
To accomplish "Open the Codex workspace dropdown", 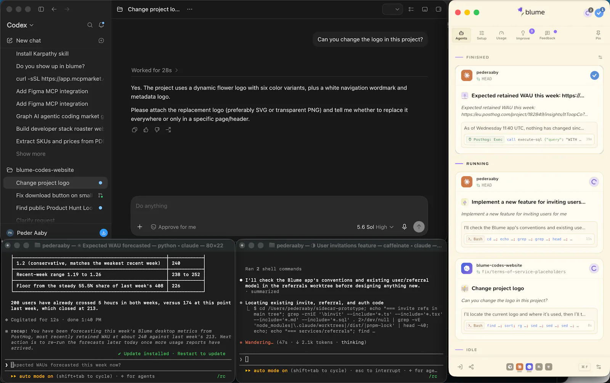I will pyautogui.click(x=20, y=25).
